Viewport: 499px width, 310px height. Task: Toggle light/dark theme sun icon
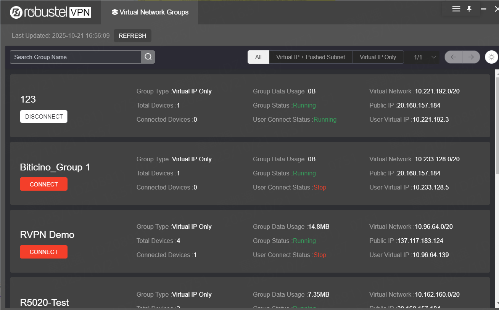[491, 57]
